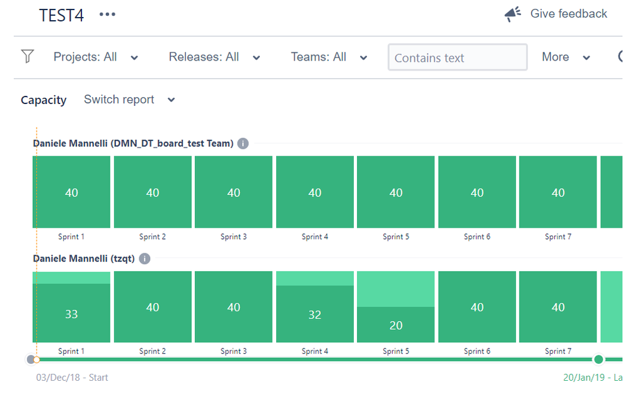Click the Daniele Mannelli (tzqt) heading
Image resolution: width=630 pixels, height=394 pixels.
(x=84, y=258)
